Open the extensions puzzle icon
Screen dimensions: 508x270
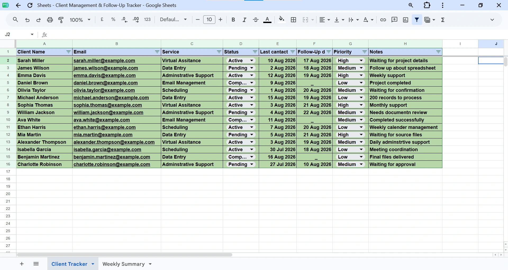(427, 5)
